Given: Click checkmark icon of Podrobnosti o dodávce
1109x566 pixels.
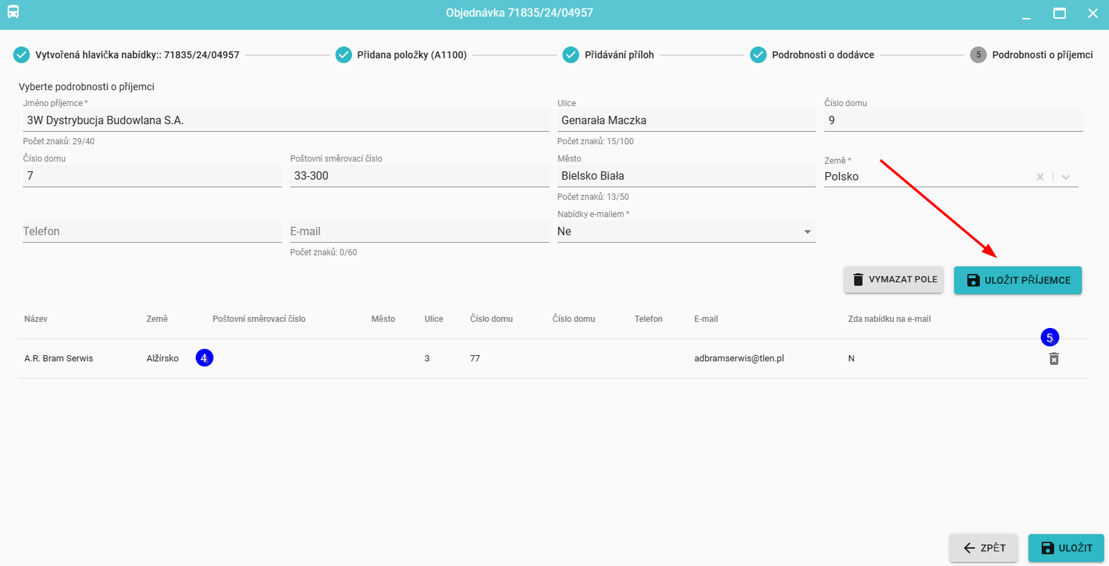Looking at the screenshot, I should pos(758,55).
